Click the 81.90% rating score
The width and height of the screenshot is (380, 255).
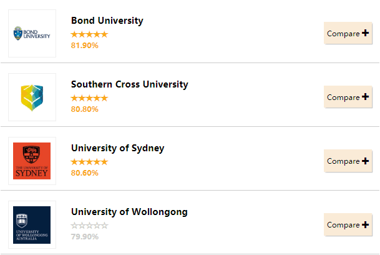click(x=85, y=46)
